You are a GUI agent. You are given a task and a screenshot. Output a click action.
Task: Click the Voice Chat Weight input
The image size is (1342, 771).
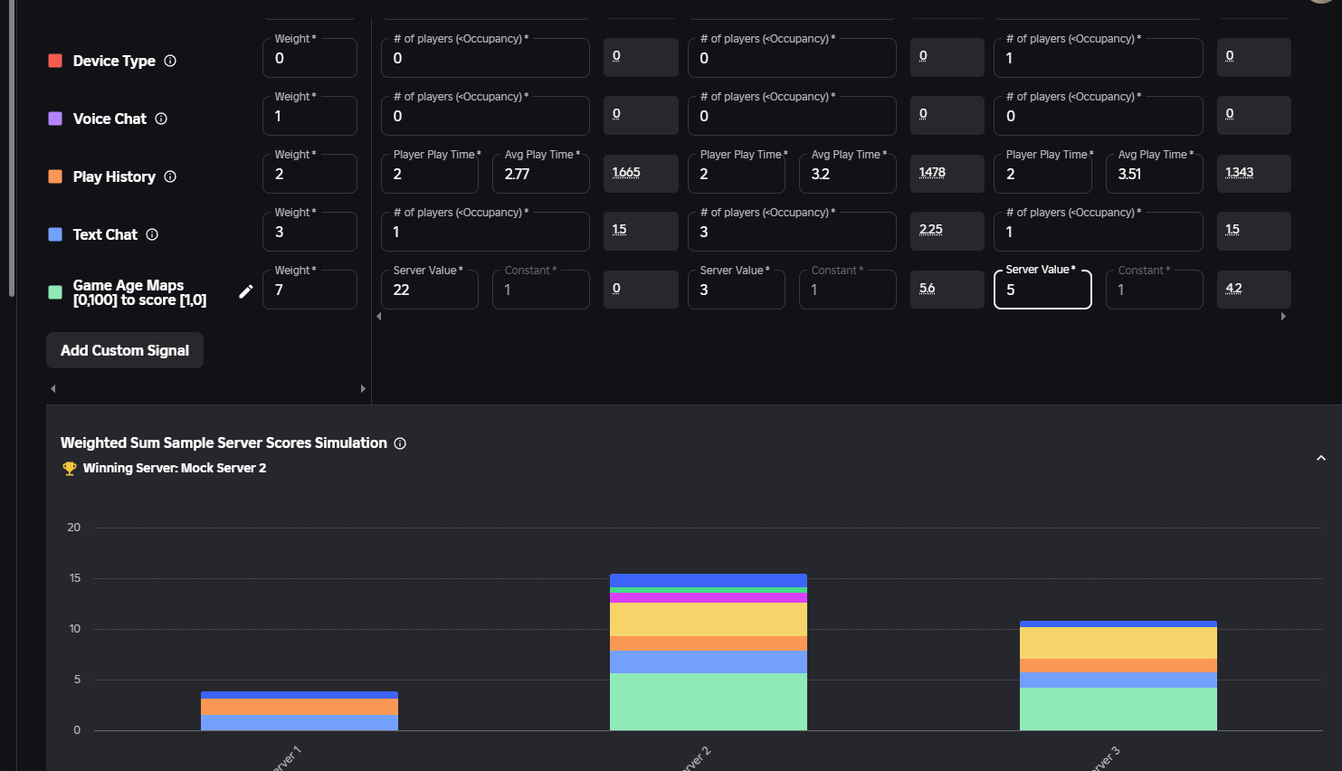pyautogui.click(x=309, y=116)
